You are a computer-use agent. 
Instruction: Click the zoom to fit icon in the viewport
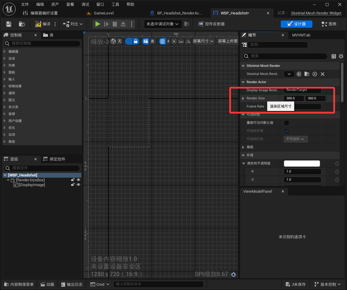pyautogui.click(x=174, y=41)
